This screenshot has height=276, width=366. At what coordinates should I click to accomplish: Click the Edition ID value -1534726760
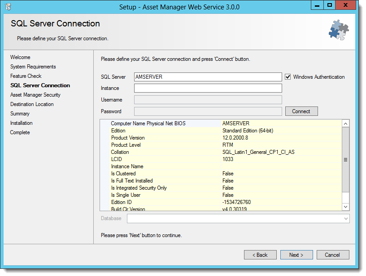[x=236, y=202]
